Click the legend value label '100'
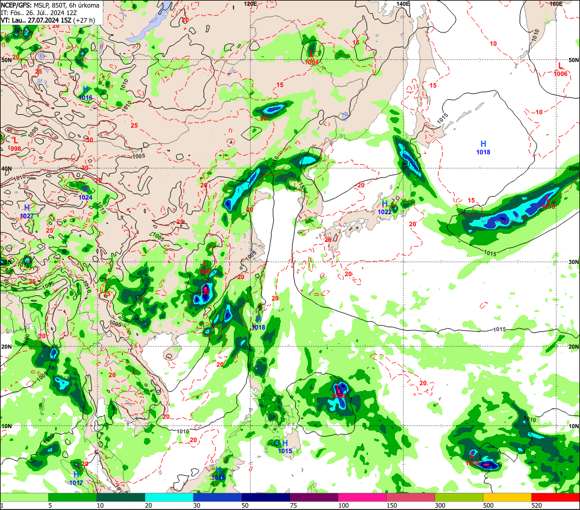 pyautogui.click(x=343, y=505)
